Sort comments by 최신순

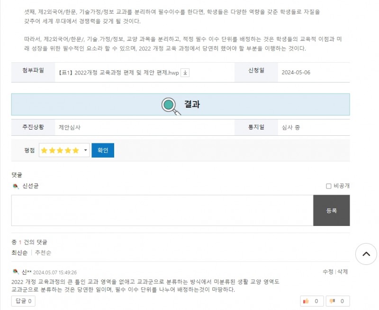pos(19,253)
